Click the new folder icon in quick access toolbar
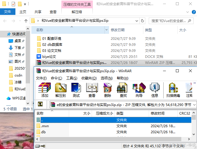This screenshot has width=197, height=149. tap(20, 4)
